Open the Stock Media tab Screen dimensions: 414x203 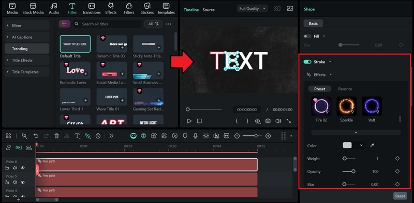33,9
